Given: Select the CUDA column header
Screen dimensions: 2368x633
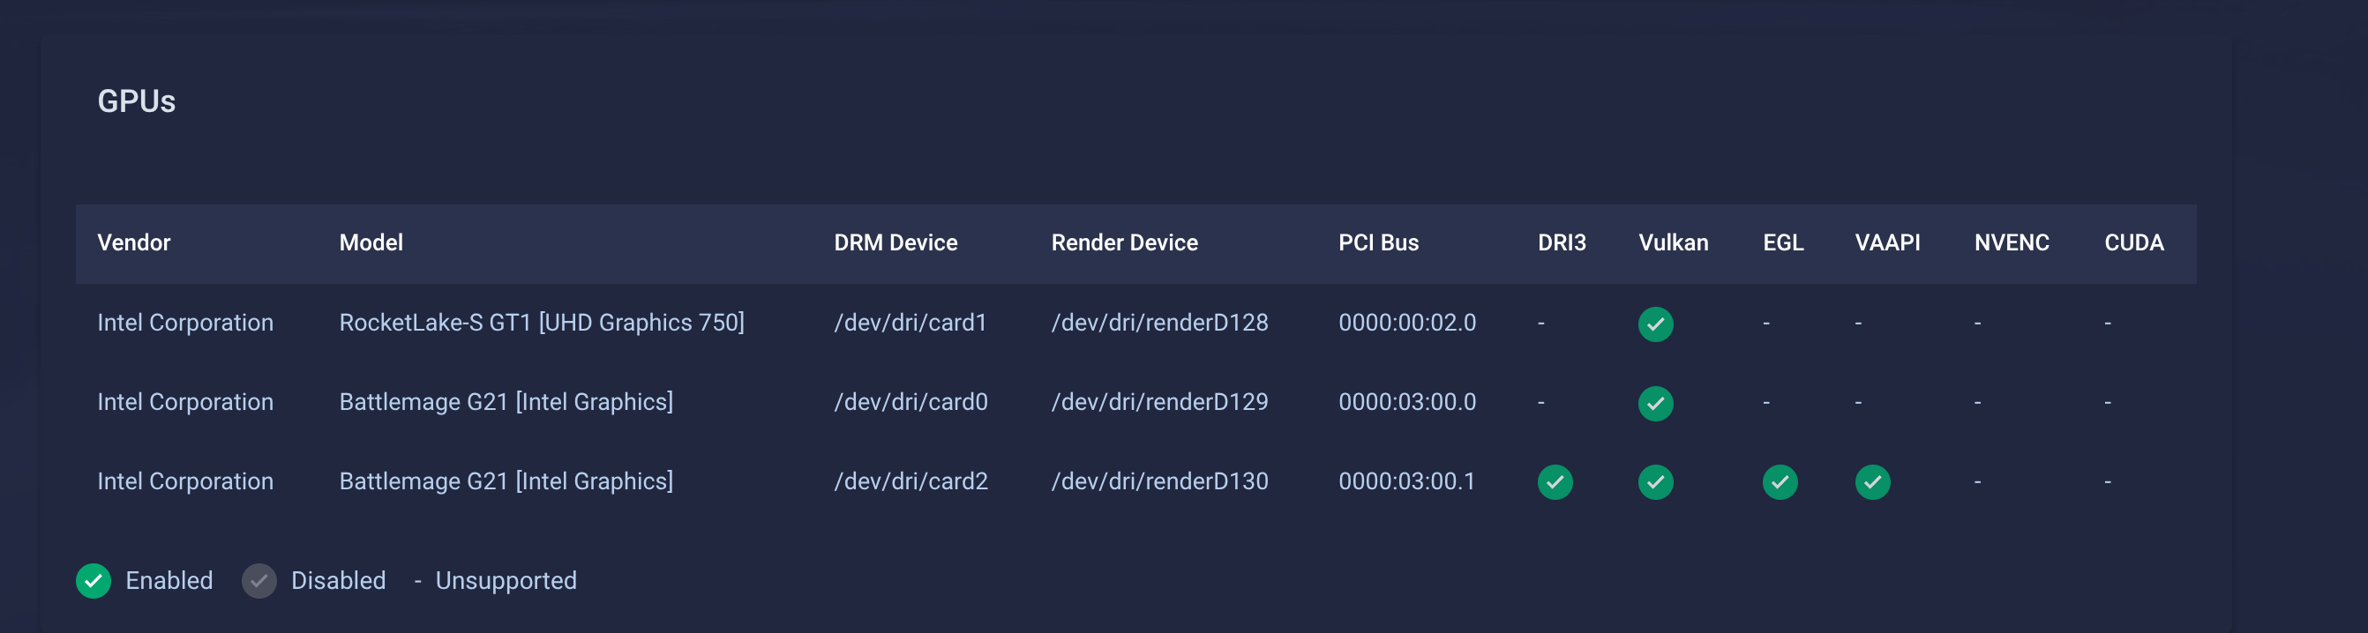Looking at the screenshot, I should pyautogui.click(x=2133, y=242).
